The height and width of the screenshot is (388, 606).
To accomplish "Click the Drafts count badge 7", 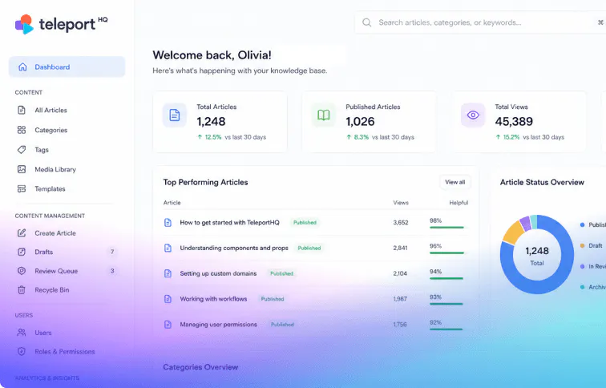I will [x=112, y=252].
